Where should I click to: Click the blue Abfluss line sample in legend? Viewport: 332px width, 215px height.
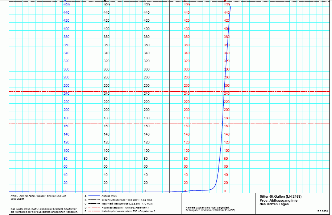click(94, 196)
